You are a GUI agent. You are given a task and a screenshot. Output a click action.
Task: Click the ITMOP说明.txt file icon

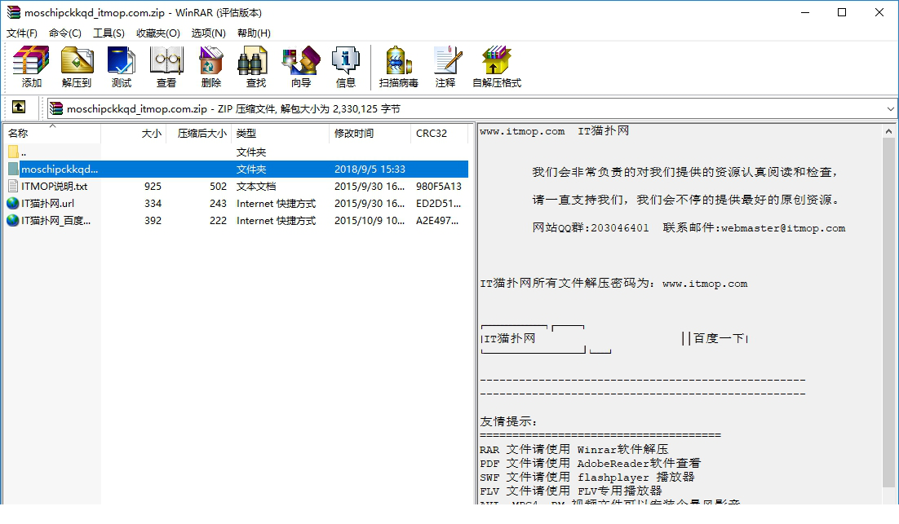click(12, 186)
